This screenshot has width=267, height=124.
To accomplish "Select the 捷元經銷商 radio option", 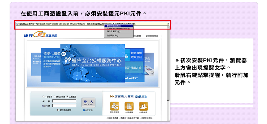I will tap(55, 97).
